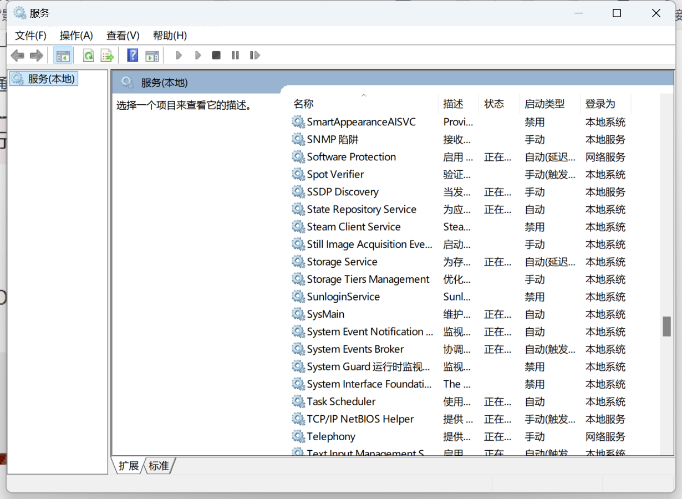The height and width of the screenshot is (499, 682).
Task: Click gear icon beside Task Scheduler
Action: 298,401
